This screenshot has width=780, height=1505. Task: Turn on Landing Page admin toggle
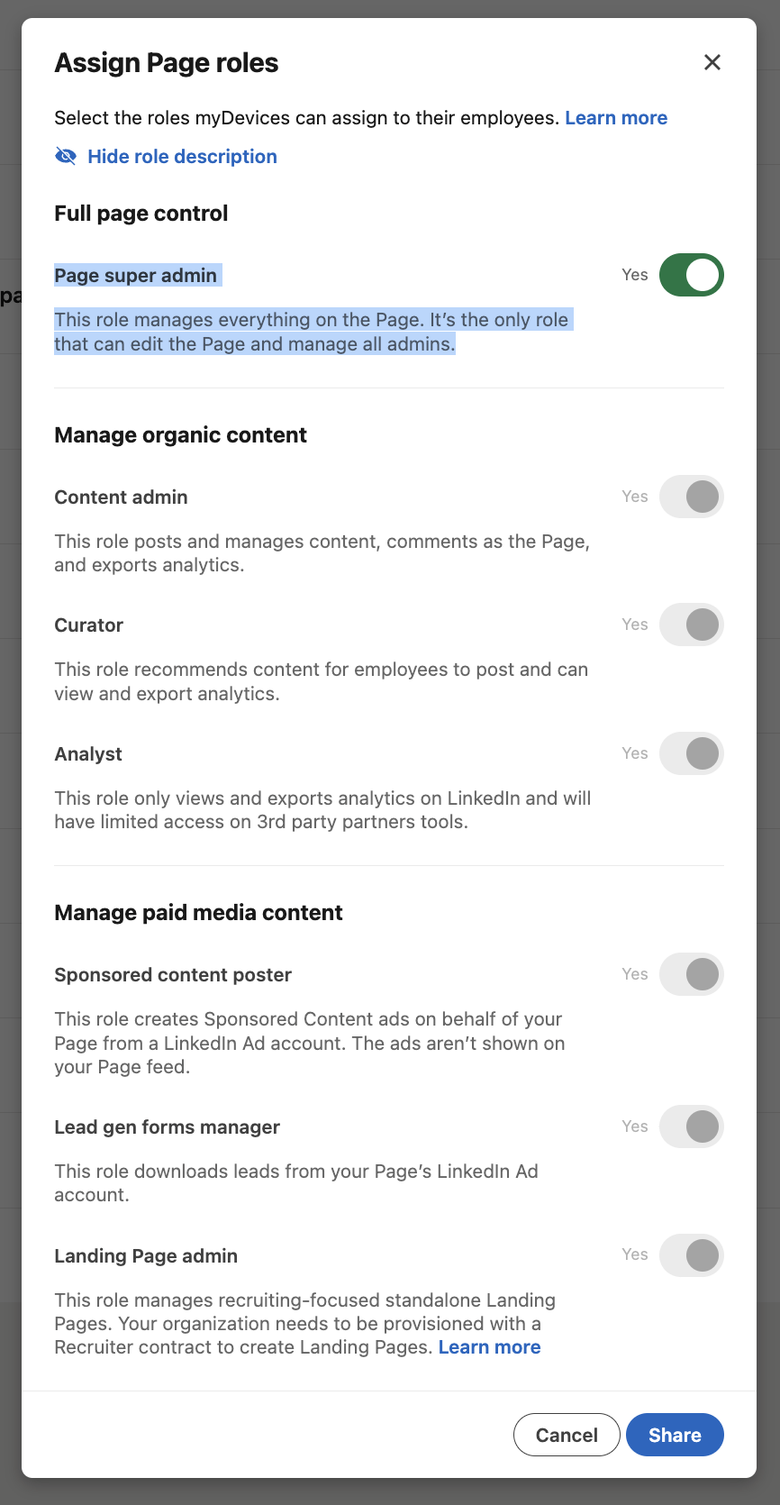click(692, 1255)
